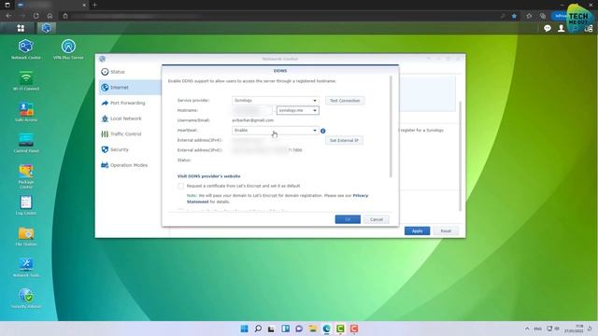Confirm DDNS dialog with OK
The image size is (598, 336).
[348, 219]
